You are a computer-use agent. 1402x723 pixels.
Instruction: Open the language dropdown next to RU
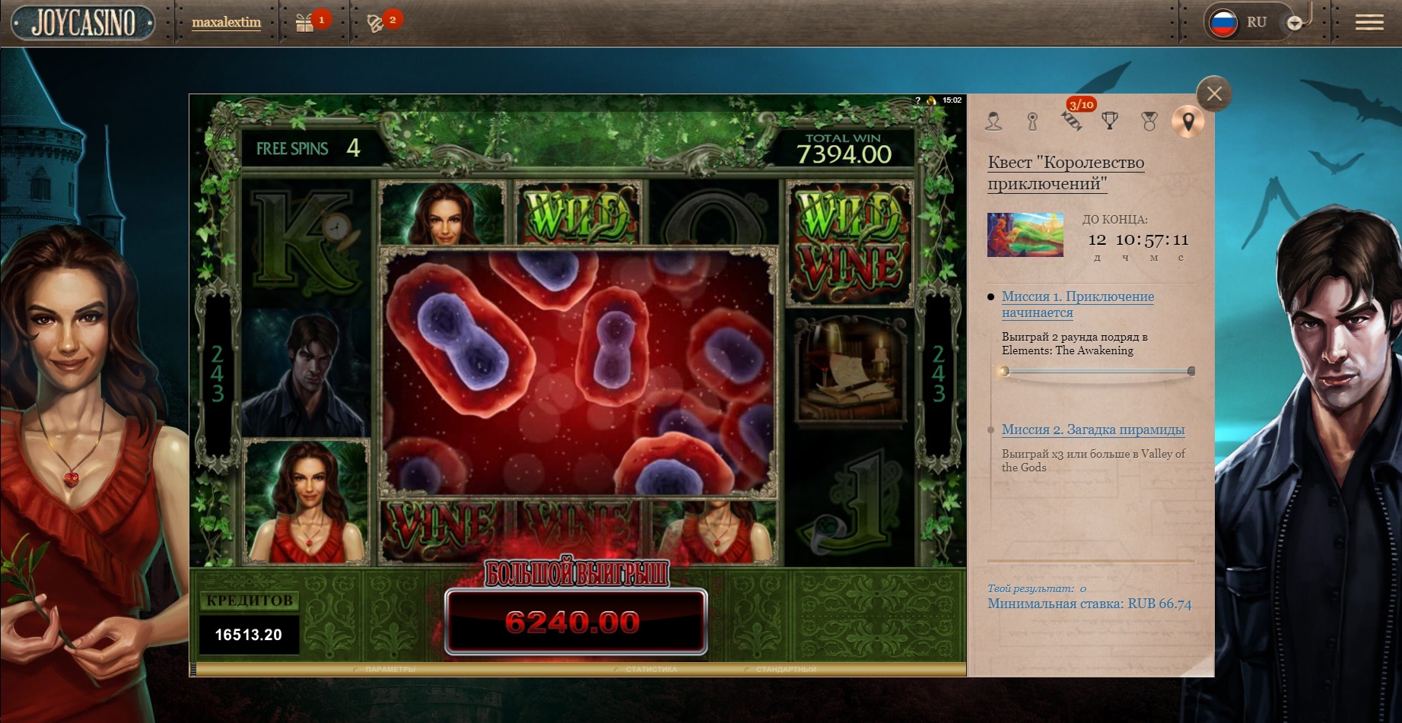(1295, 24)
